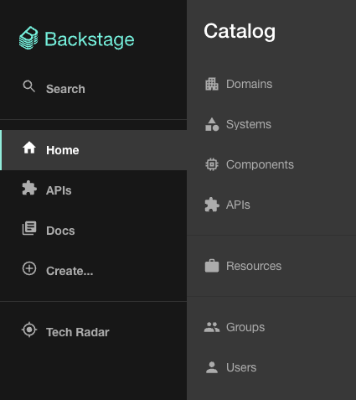The height and width of the screenshot is (400, 356).
Task: Open Components in the Catalog submenu
Action: click(271, 164)
